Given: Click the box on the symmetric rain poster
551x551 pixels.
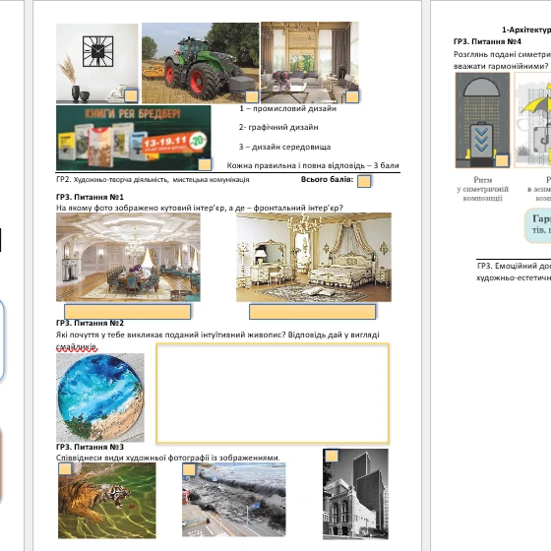Looking at the screenshot, I should 502,160.
